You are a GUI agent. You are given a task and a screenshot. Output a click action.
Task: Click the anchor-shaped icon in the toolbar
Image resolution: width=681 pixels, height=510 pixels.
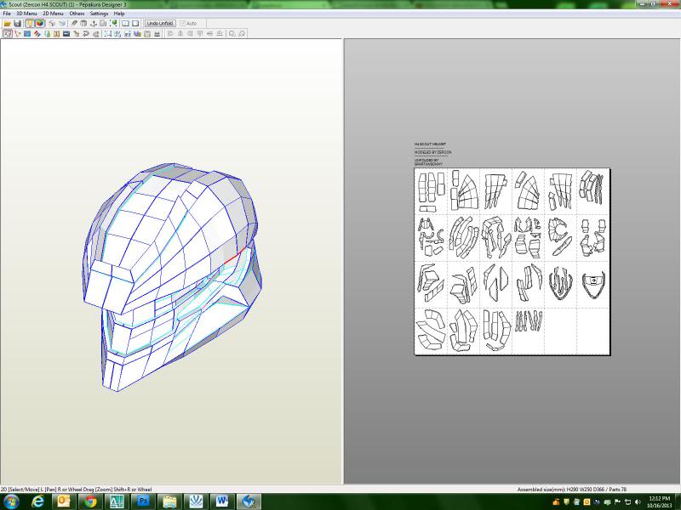94,24
